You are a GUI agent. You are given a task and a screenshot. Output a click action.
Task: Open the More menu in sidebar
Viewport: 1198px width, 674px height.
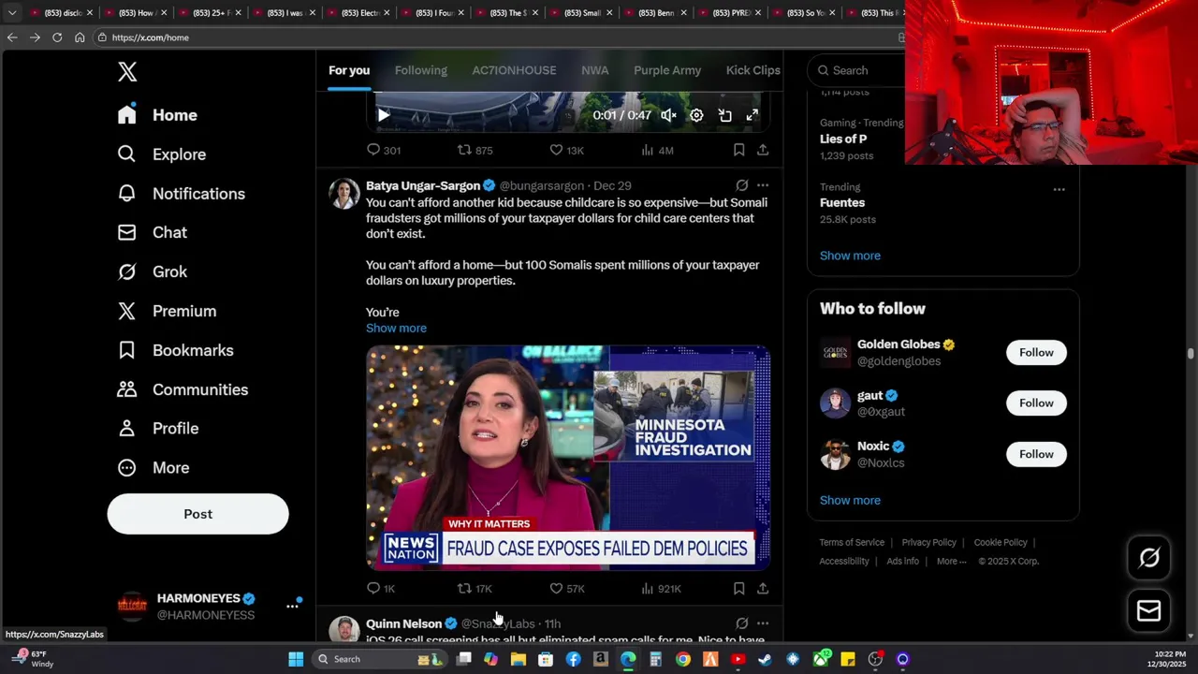pos(153,467)
